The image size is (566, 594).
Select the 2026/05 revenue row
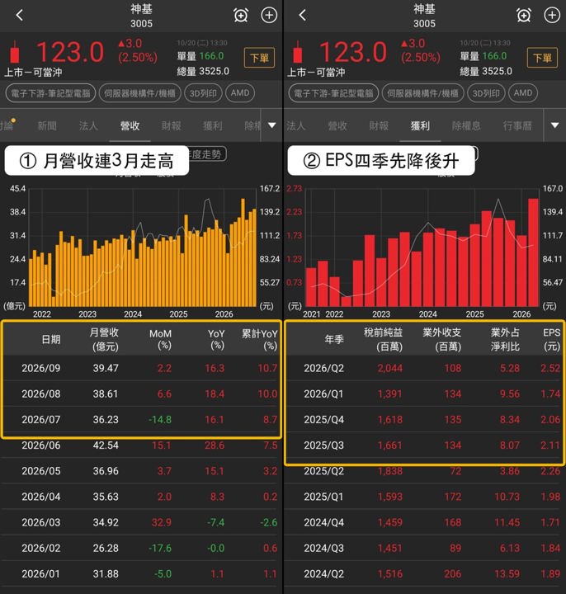click(x=141, y=471)
